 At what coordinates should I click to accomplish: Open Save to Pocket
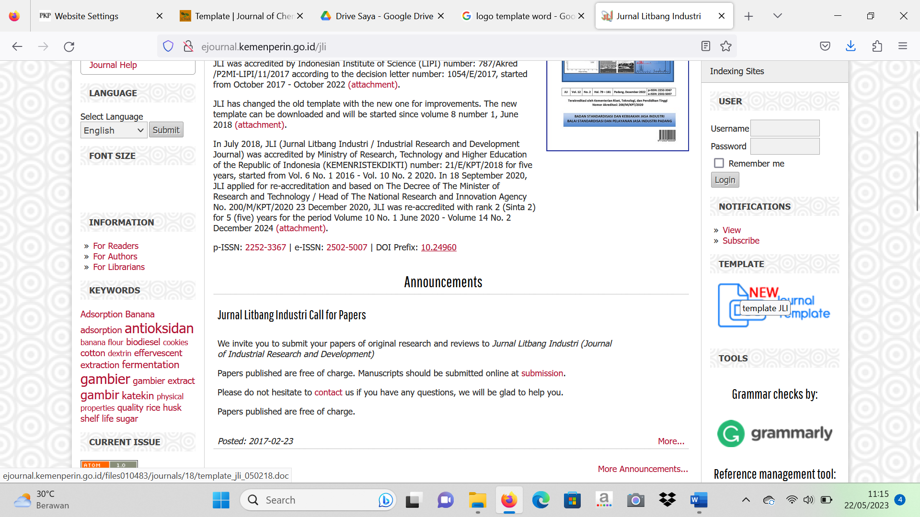coord(825,46)
